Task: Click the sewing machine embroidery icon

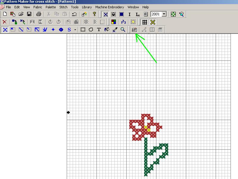Action: pyautogui.click(x=134, y=30)
